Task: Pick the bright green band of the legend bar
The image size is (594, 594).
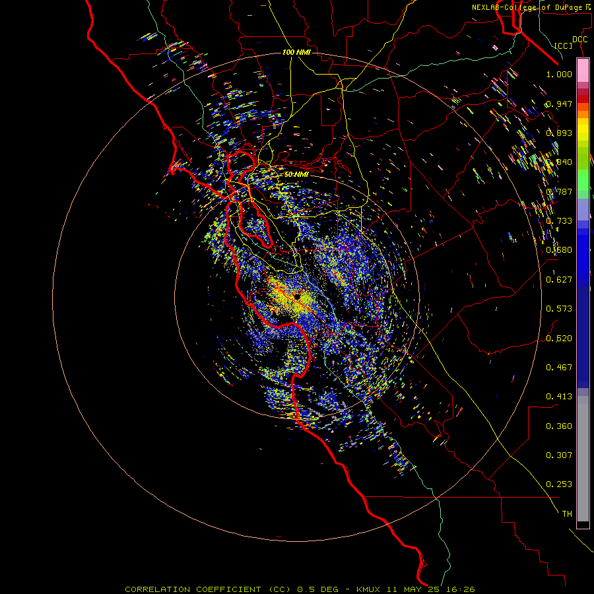Action: (583, 180)
